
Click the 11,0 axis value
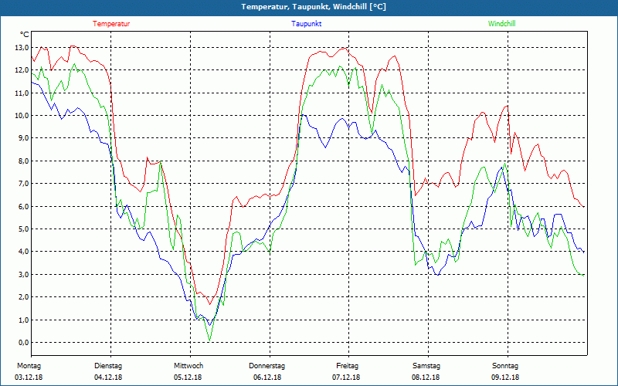coord(23,93)
